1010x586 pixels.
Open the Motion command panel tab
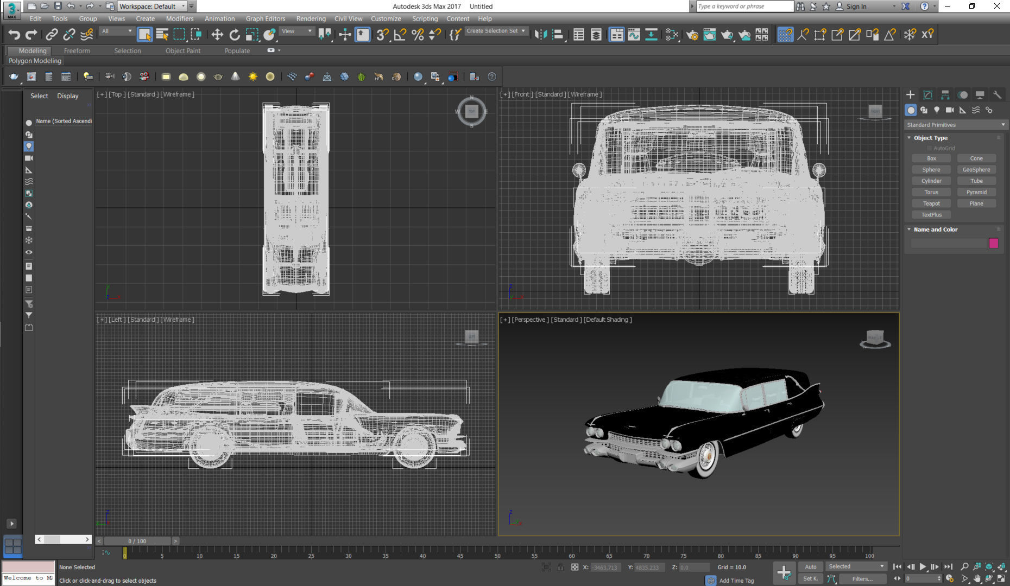[x=963, y=95]
